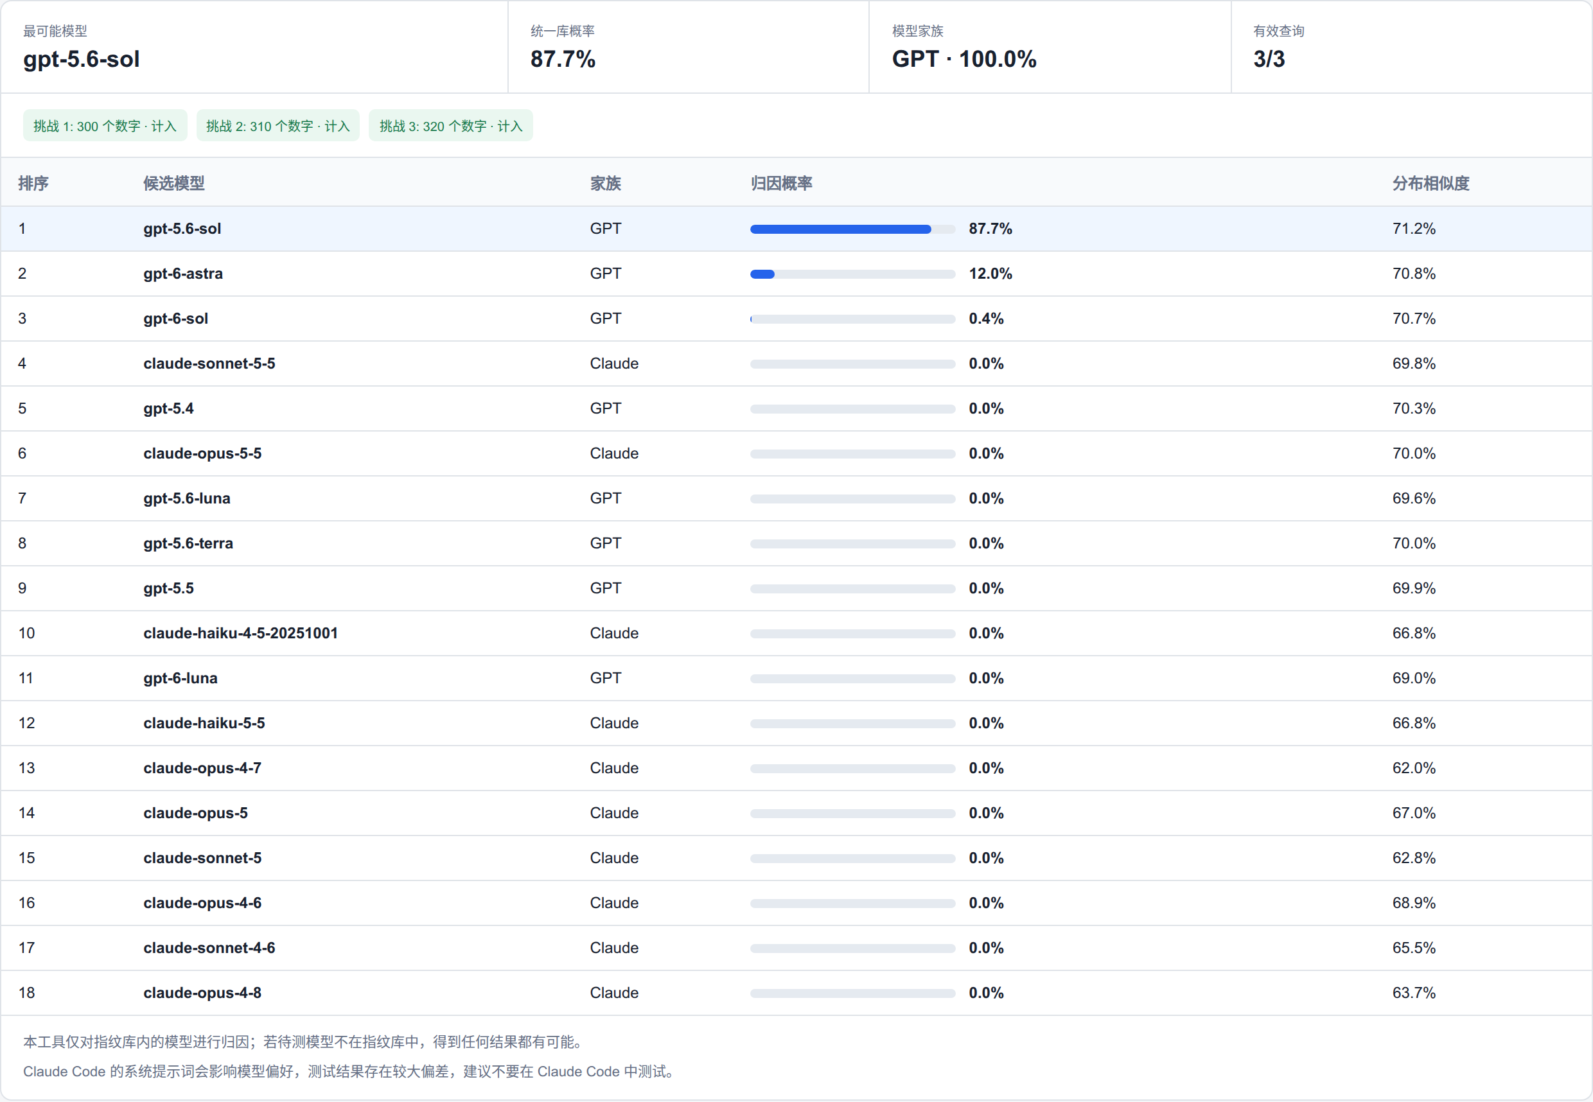The width and height of the screenshot is (1593, 1102).
Task: Click the 排序 column header
Action: point(33,183)
